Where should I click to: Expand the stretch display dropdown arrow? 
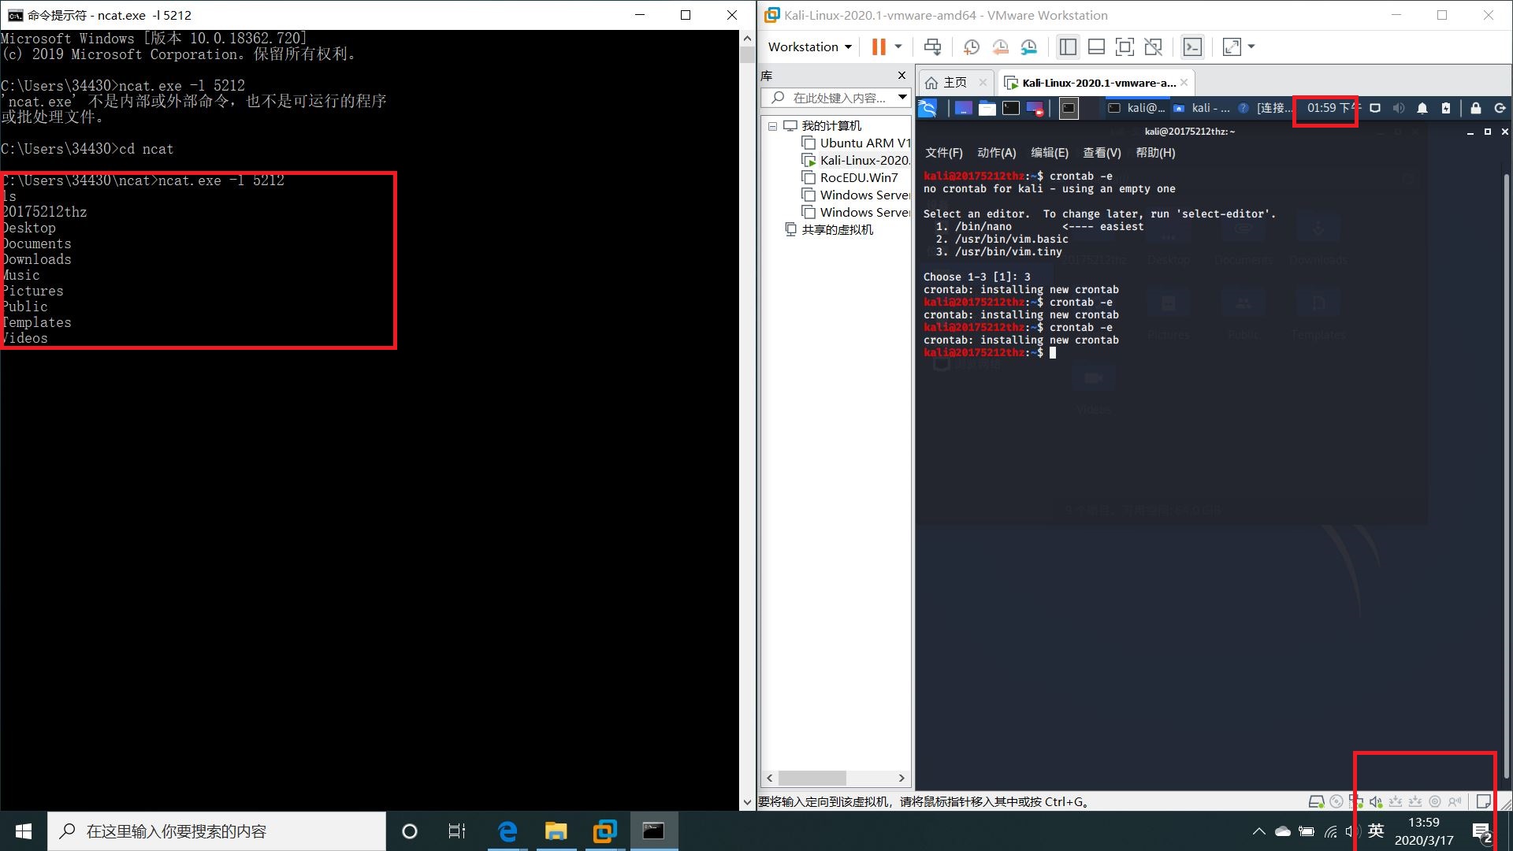point(1251,46)
